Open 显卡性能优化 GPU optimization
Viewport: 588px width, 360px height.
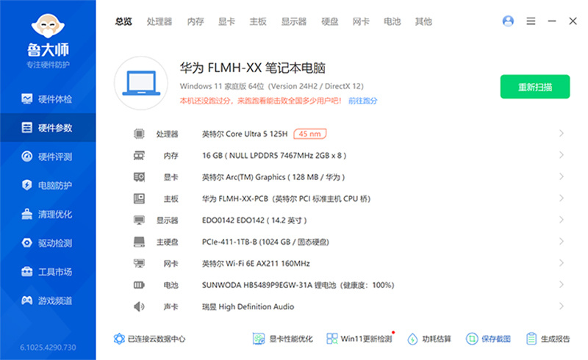click(x=283, y=339)
